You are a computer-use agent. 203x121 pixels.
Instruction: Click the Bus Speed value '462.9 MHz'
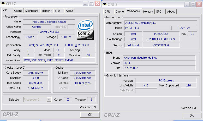coord(35,83)
